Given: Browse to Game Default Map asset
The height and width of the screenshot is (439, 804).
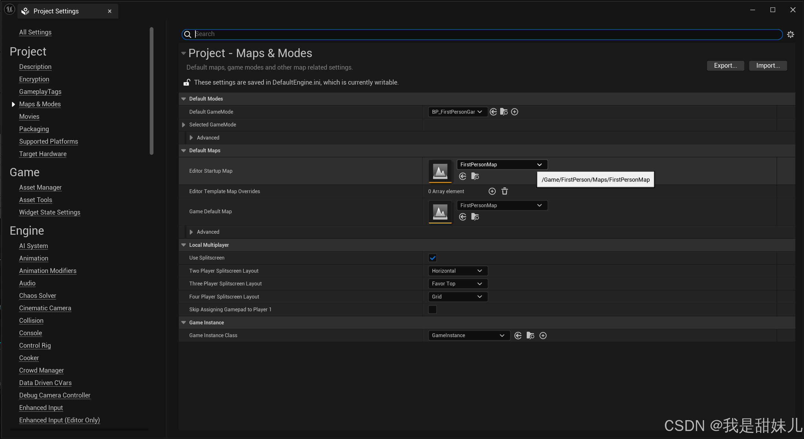Looking at the screenshot, I should [475, 217].
